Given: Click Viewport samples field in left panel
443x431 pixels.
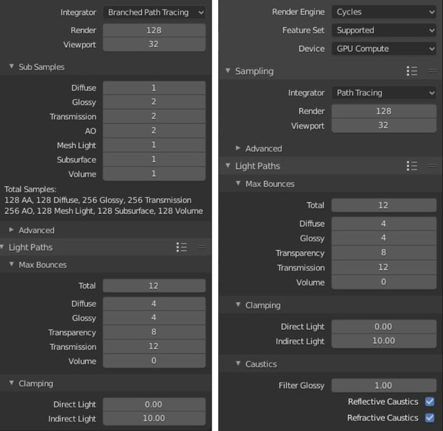Looking at the screenshot, I should click(154, 44).
